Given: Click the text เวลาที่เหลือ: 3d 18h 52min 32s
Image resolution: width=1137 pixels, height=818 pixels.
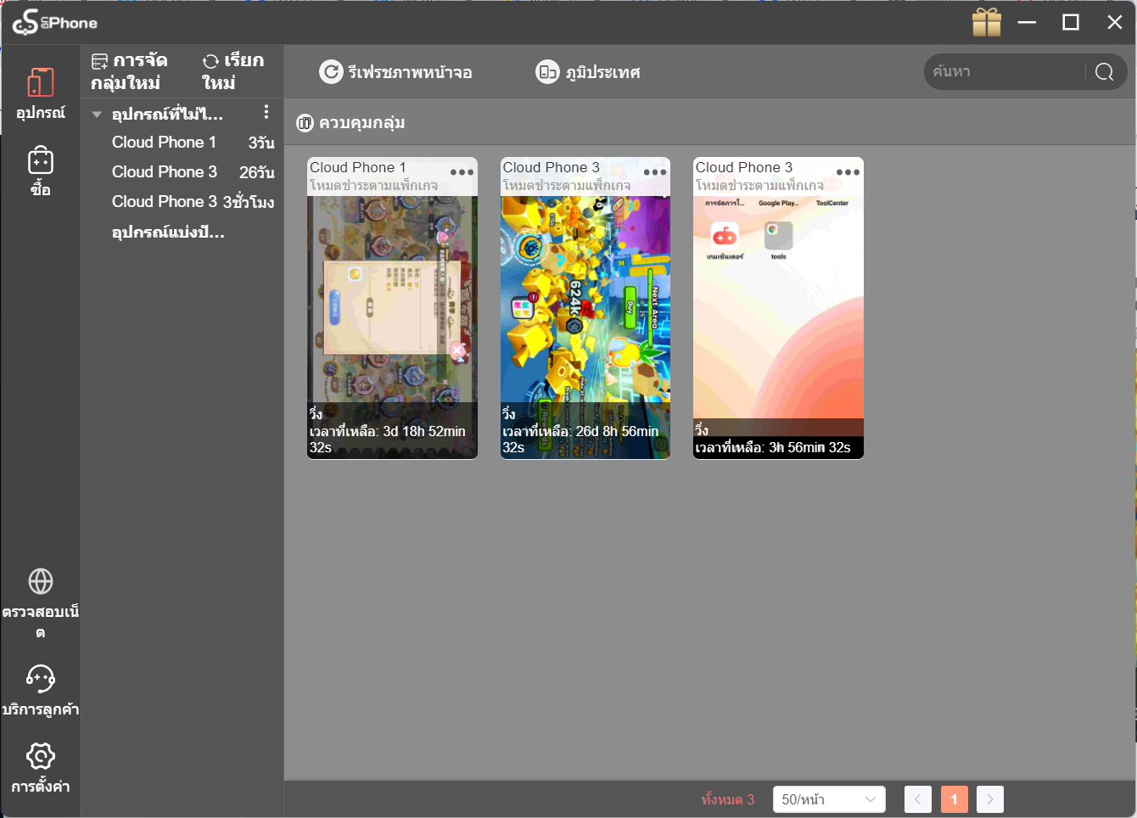Looking at the screenshot, I should point(388,440).
